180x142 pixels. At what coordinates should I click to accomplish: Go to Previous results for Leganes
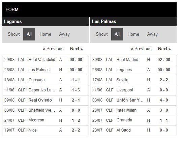pyautogui.click(x=53, y=49)
